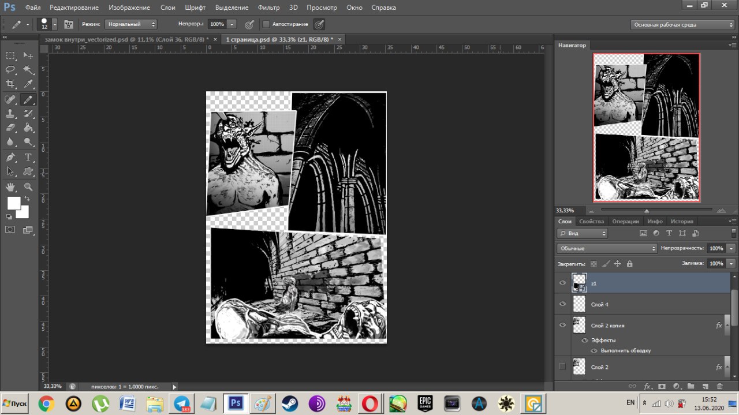Viewport: 739px width, 415px height.
Task: Select the Magic Wand tool
Action: click(28, 70)
